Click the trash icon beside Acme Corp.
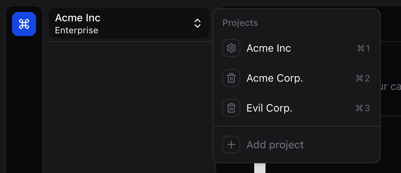401x173 pixels. pyautogui.click(x=231, y=78)
